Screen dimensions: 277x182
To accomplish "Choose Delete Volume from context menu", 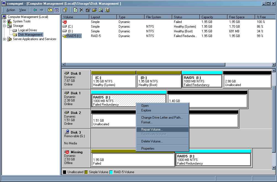I will pyautogui.click(x=162, y=141).
